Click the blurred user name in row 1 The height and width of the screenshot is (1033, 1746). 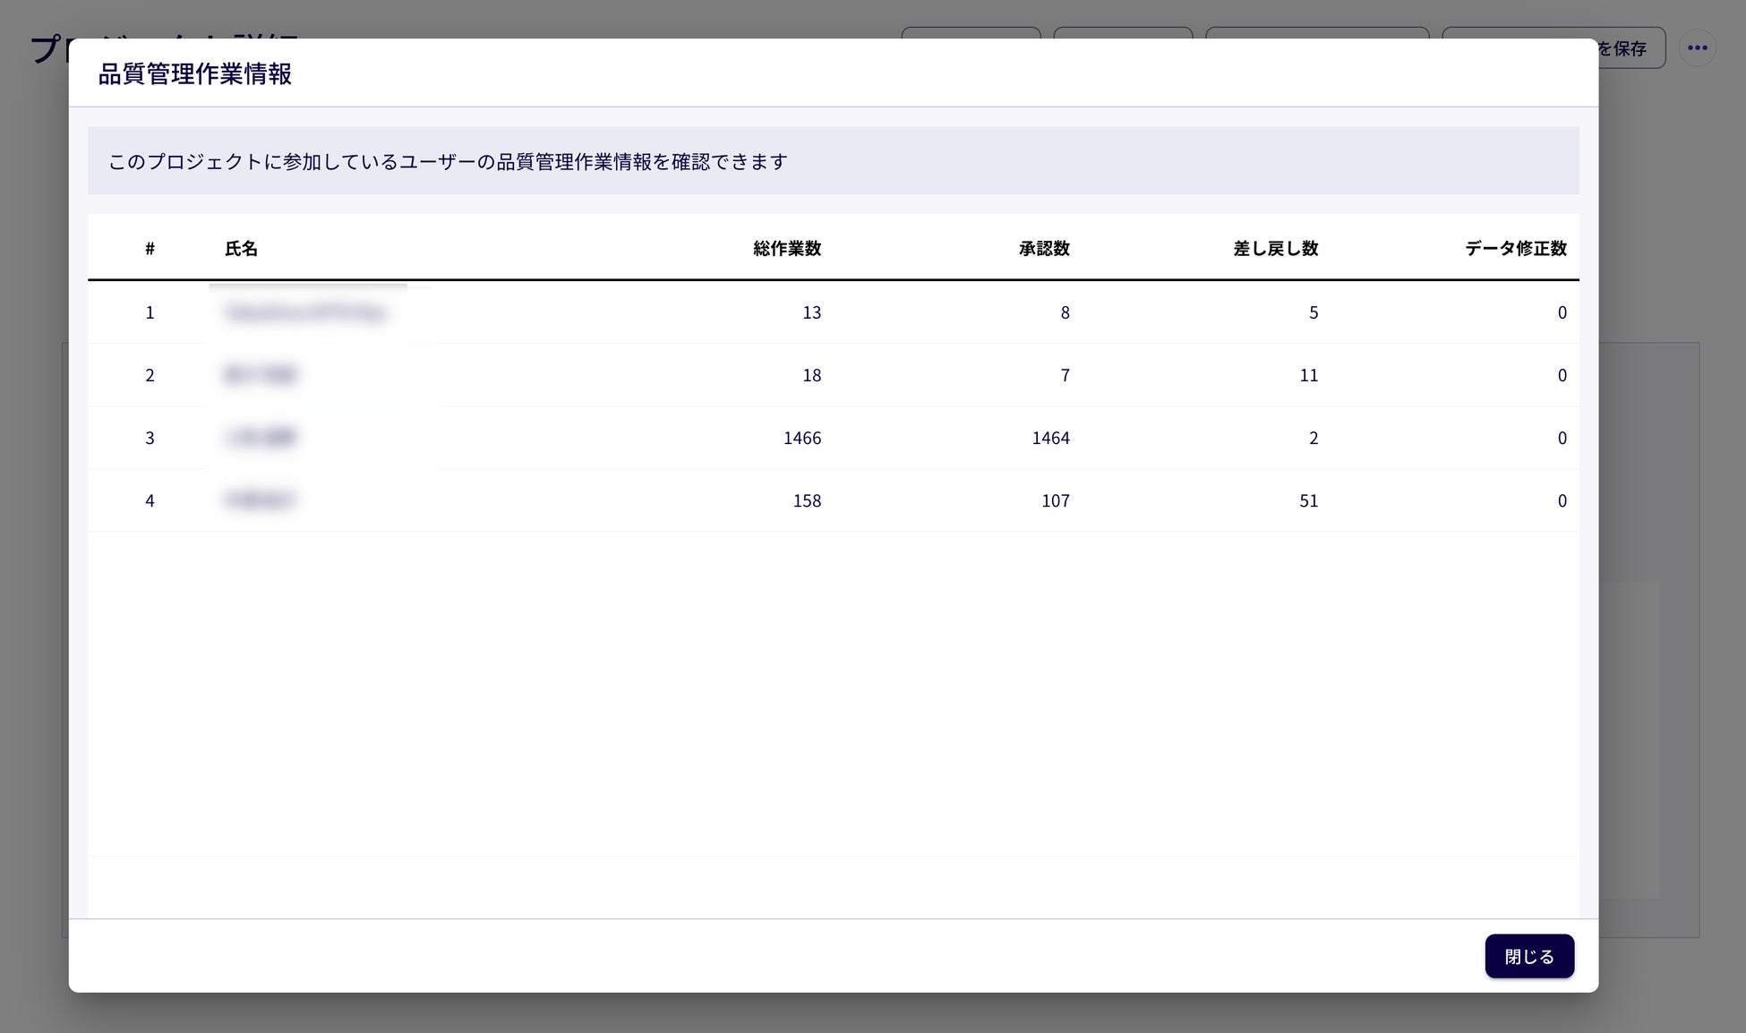305,312
